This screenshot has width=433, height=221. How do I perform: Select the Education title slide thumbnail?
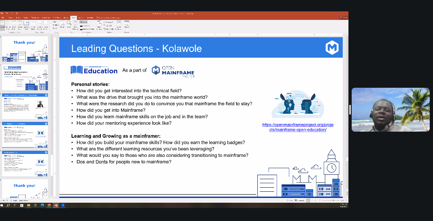point(25,78)
